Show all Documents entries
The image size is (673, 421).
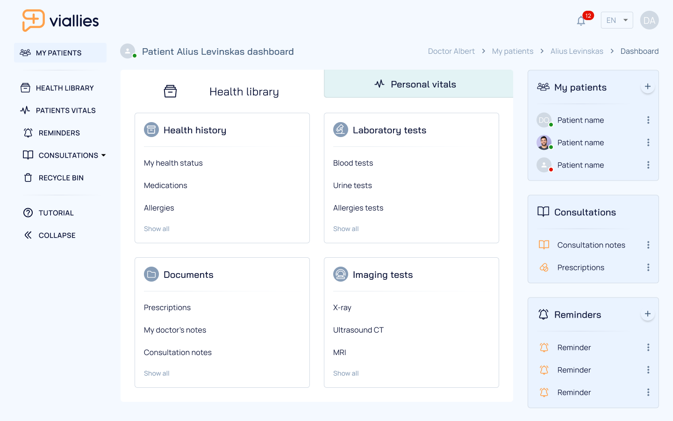(157, 373)
